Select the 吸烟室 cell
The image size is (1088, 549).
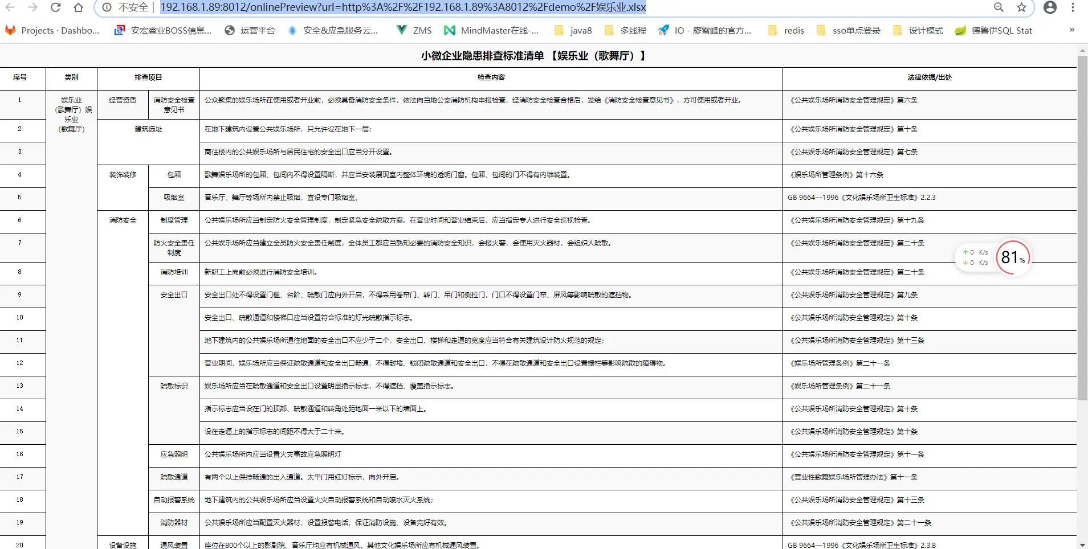[174, 198]
